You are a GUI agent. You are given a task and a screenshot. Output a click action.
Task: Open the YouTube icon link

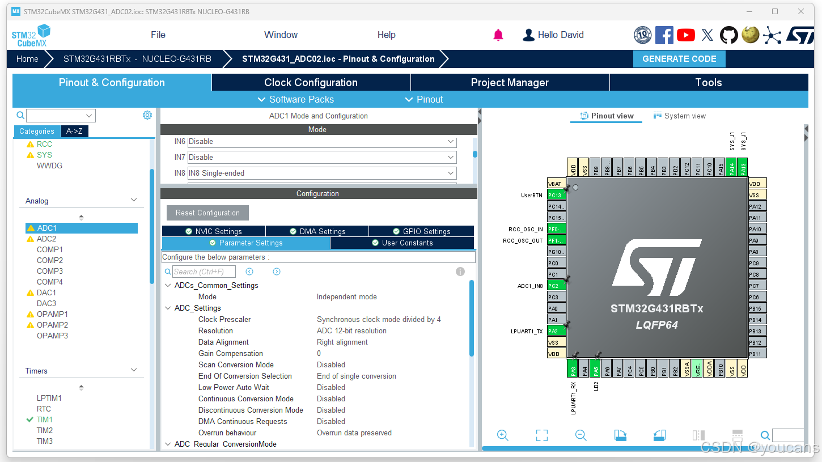[x=686, y=35]
